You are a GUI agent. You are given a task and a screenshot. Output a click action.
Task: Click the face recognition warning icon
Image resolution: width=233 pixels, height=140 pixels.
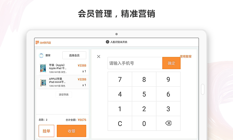107,42
